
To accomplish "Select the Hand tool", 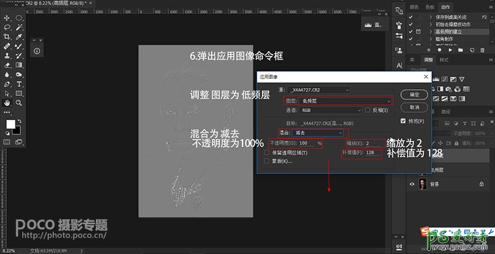I will 7,103.
